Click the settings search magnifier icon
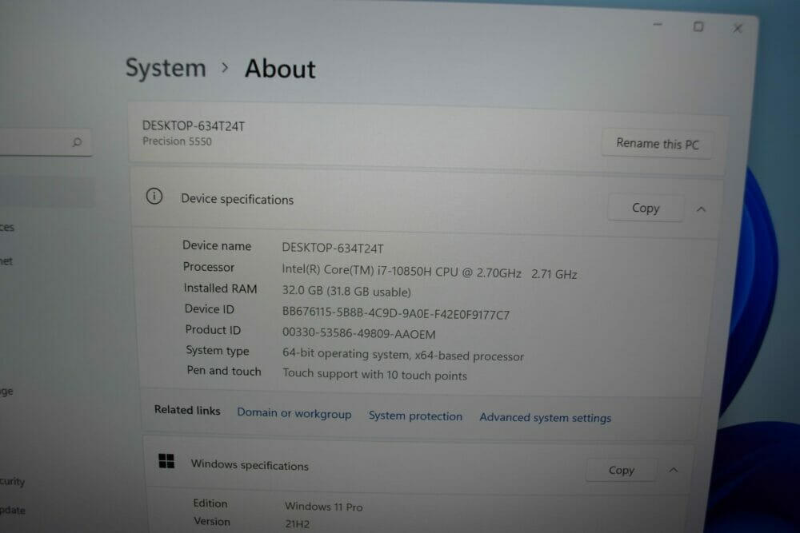Screen dimensions: 800x533 pyautogui.click(x=77, y=141)
